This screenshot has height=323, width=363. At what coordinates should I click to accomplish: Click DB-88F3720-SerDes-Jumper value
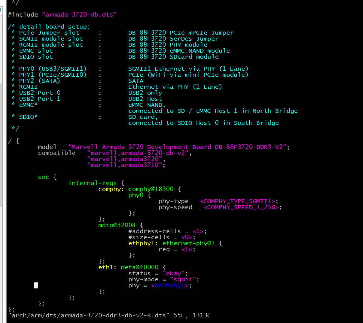pyautogui.click(x=173, y=39)
